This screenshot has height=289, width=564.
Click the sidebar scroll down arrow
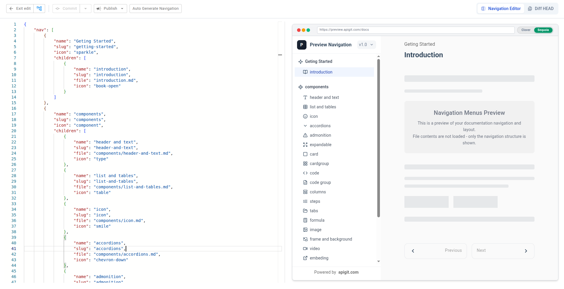coord(378,262)
